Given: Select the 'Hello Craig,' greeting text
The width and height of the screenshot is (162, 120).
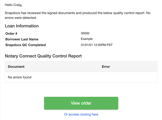Looking at the screenshot, I should 14,5.
